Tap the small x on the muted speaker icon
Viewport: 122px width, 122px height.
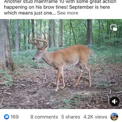116,102
